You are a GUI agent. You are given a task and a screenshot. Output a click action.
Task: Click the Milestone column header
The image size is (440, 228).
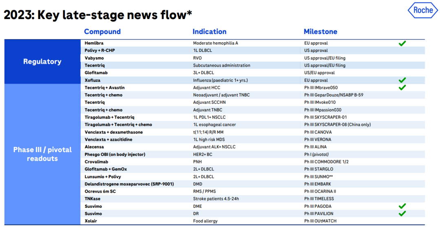tap(321, 32)
